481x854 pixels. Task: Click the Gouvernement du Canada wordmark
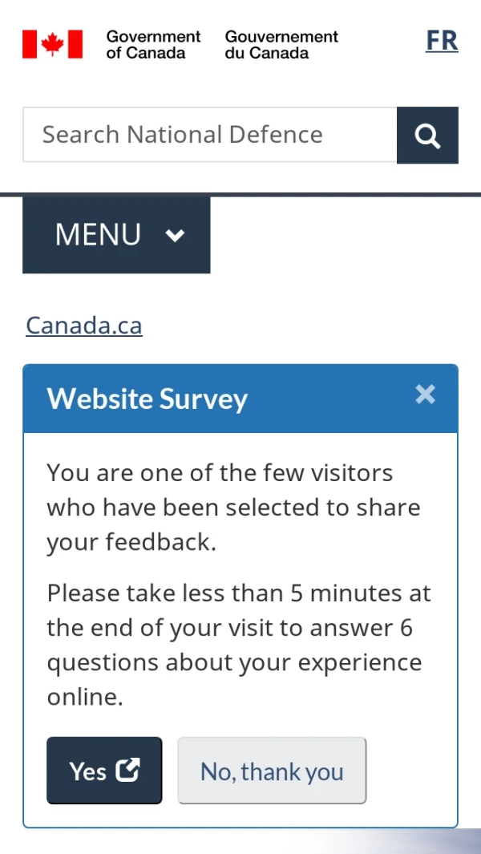click(x=281, y=45)
